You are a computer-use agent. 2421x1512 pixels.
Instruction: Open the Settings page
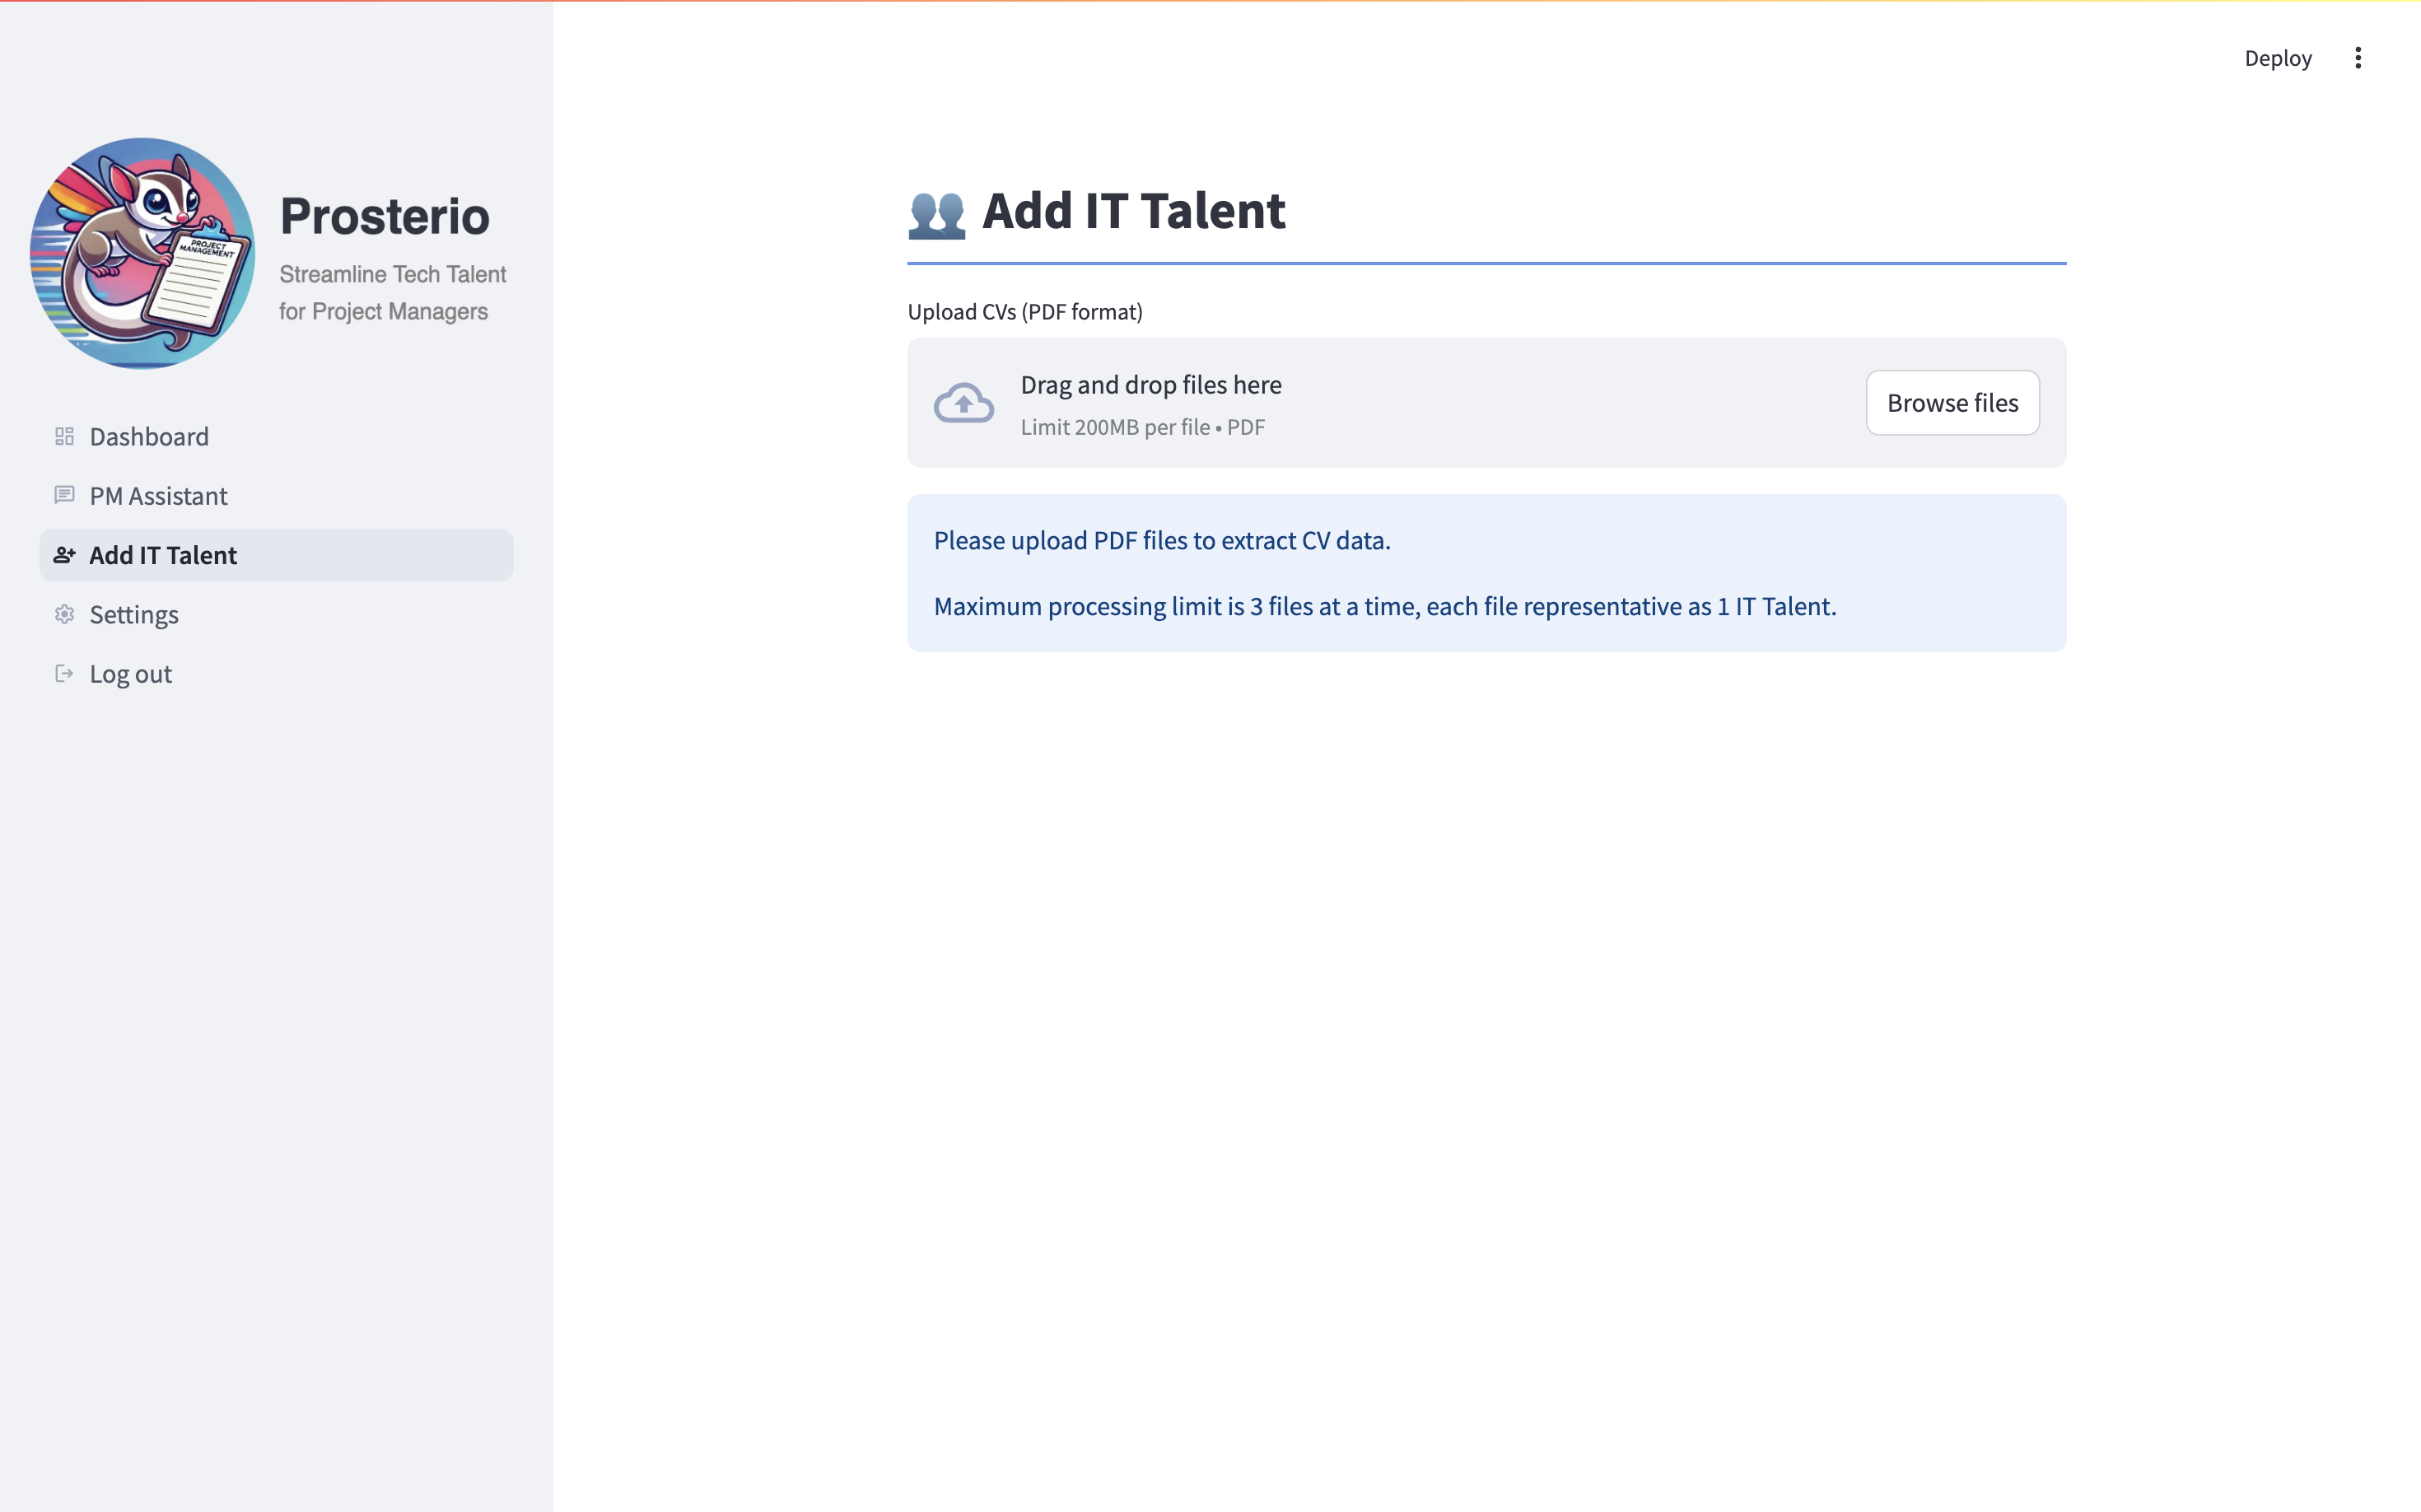point(134,614)
